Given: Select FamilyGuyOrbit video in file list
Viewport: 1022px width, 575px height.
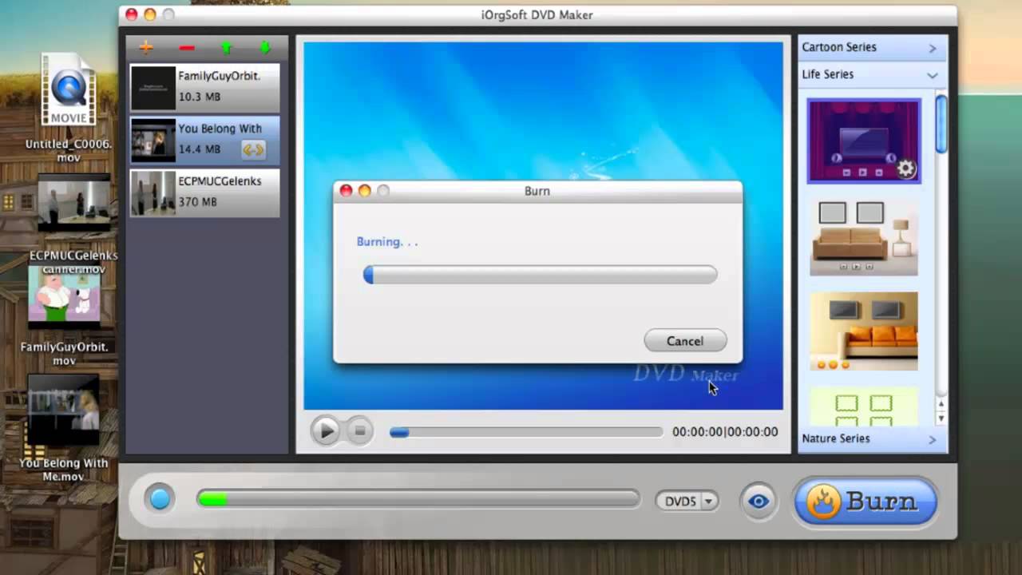Looking at the screenshot, I should click(x=205, y=88).
